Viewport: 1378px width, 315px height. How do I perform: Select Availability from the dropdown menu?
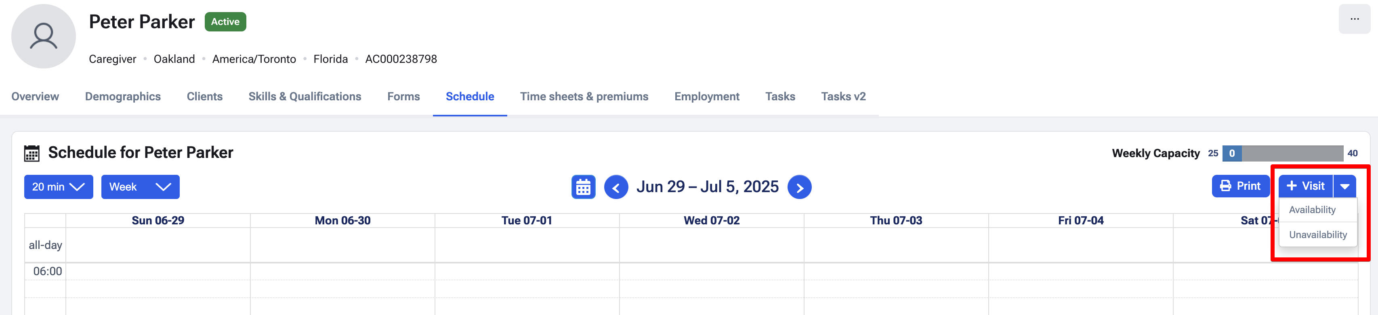click(x=1312, y=210)
